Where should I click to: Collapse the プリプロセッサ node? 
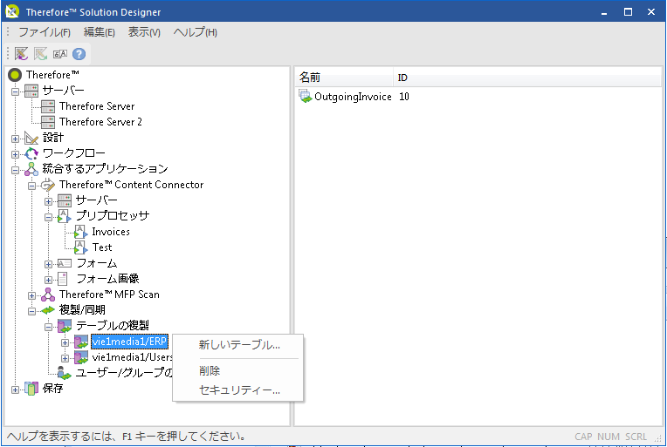(49, 217)
